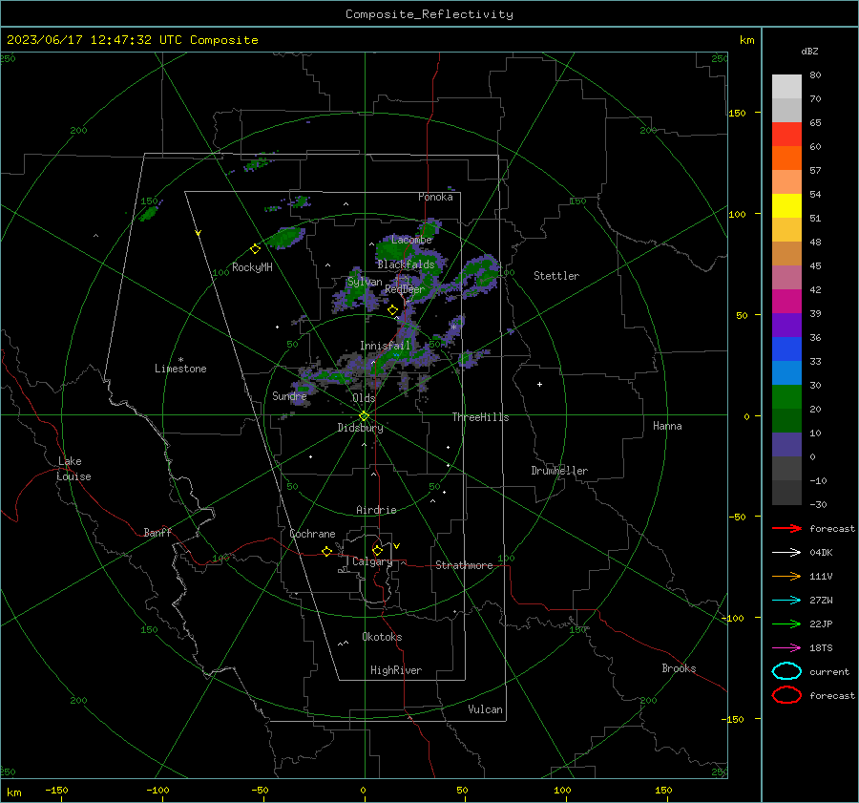
Task: Click the dBZ legend heading
Action: pyautogui.click(x=809, y=51)
